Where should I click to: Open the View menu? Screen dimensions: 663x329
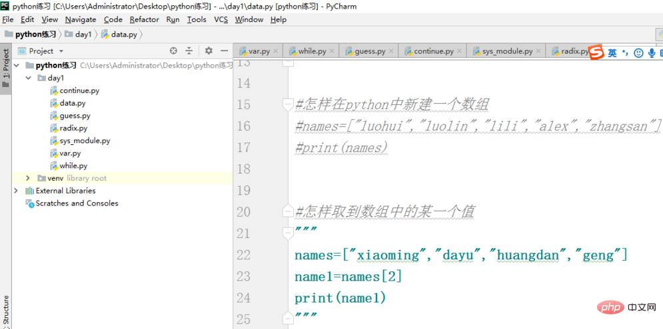pos(50,19)
